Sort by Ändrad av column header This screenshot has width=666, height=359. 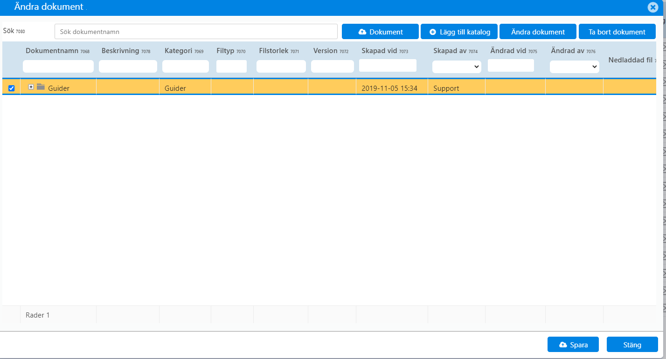tap(568, 51)
